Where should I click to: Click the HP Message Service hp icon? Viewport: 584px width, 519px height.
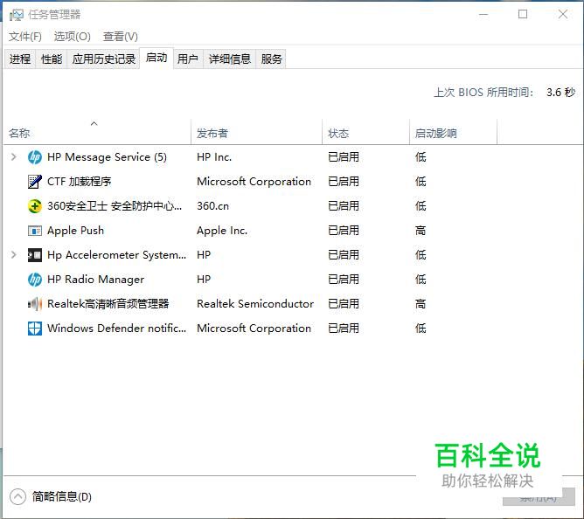pos(35,157)
